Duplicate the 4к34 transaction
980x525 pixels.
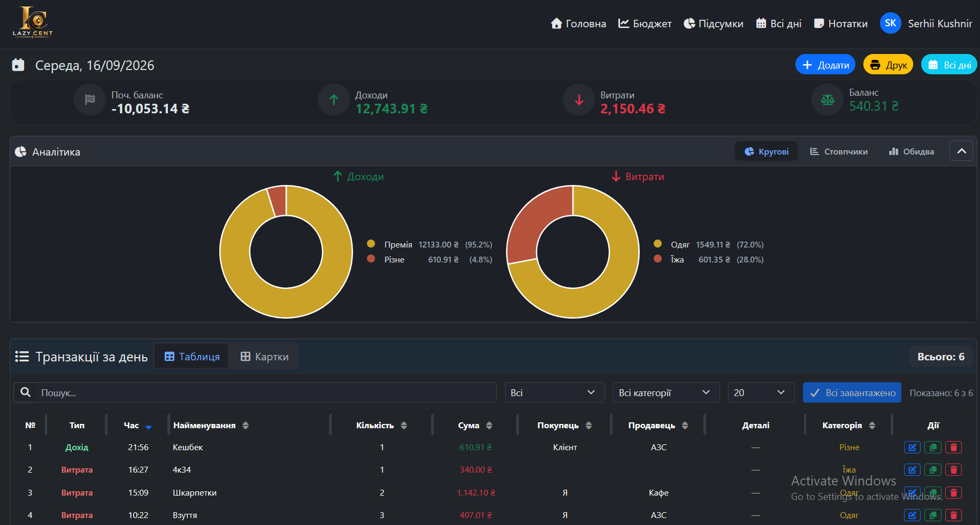click(x=933, y=470)
